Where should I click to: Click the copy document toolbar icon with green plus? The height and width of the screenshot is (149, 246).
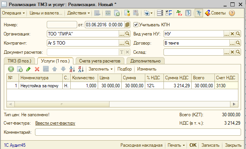pyautogui.click(x=117, y=13)
